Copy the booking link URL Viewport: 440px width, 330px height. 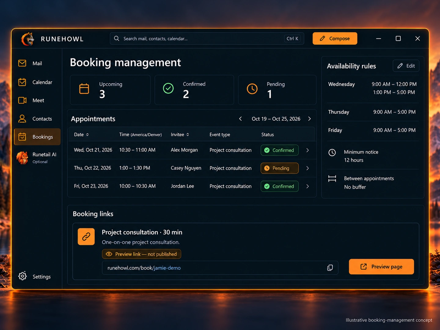point(330,268)
